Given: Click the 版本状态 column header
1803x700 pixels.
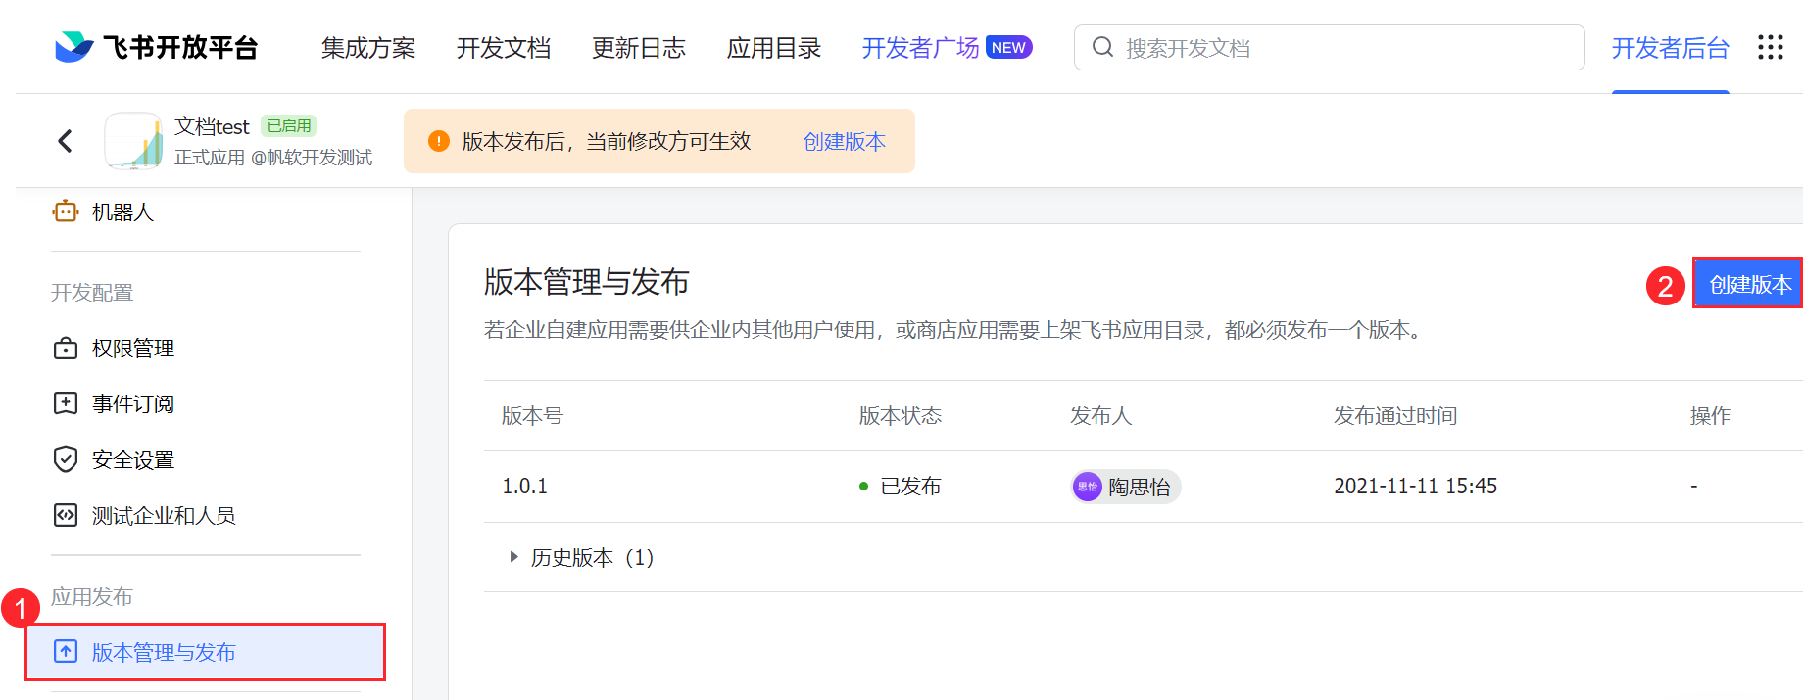Looking at the screenshot, I should pos(901,416).
